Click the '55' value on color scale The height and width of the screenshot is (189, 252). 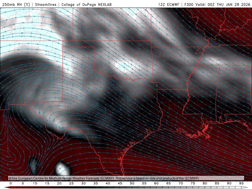click(144, 183)
